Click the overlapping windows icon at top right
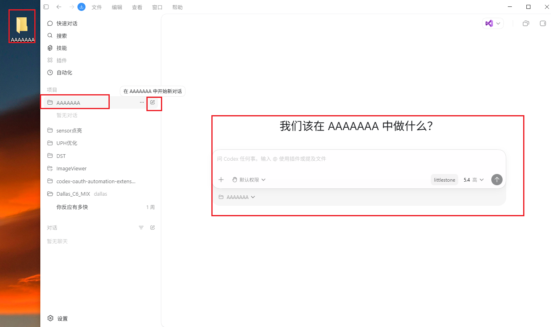Viewport: 551px width, 327px height. coord(526,23)
